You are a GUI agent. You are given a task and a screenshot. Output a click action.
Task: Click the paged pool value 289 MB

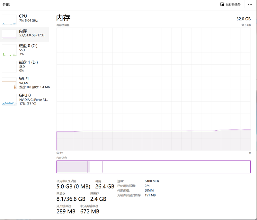tap(66, 211)
